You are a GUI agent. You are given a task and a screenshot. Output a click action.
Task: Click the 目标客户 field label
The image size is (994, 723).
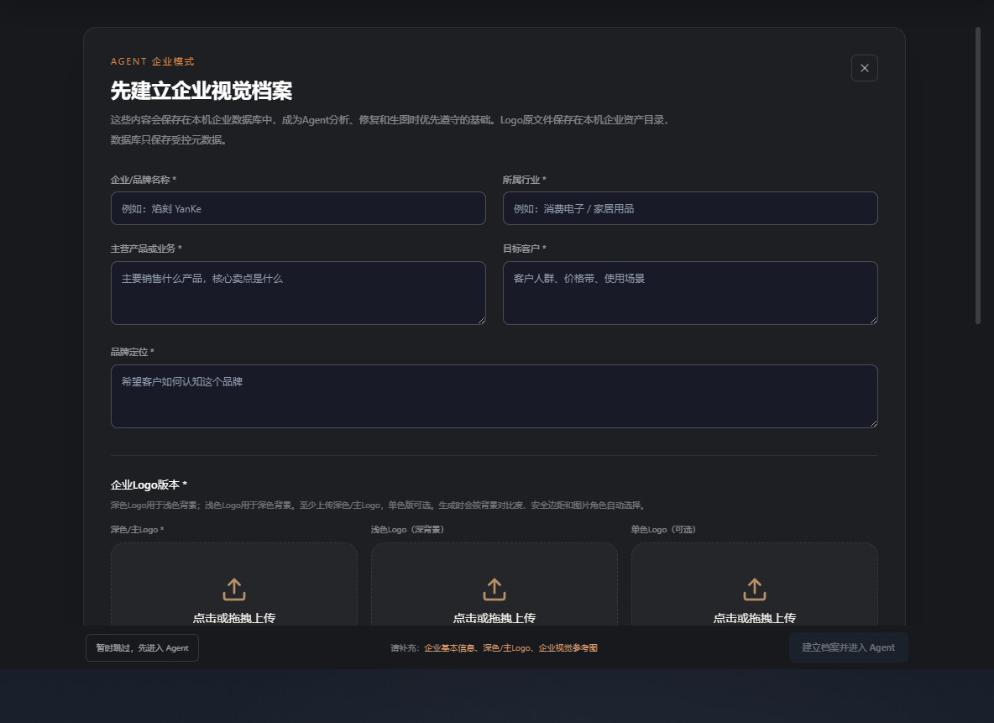524,248
